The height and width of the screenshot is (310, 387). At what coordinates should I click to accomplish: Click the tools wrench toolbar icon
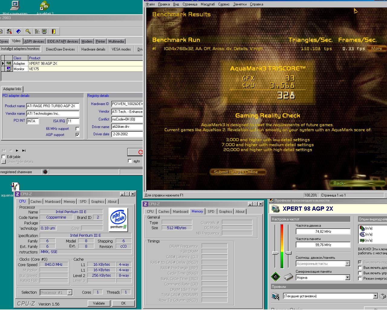[x=9, y=31]
